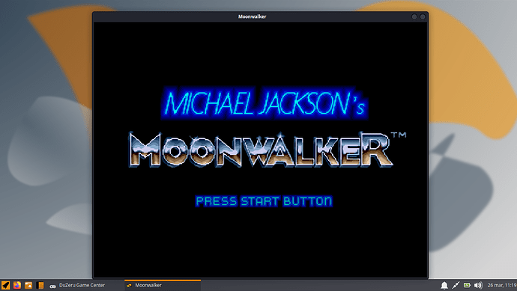Click the MOONWALKER chrome logo

click(x=261, y=150)
